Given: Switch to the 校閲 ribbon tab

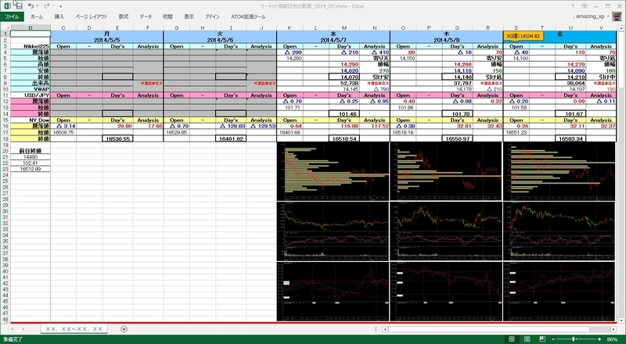Looking at the screenshot, I should pyautogui.click(x=168, y=16).
